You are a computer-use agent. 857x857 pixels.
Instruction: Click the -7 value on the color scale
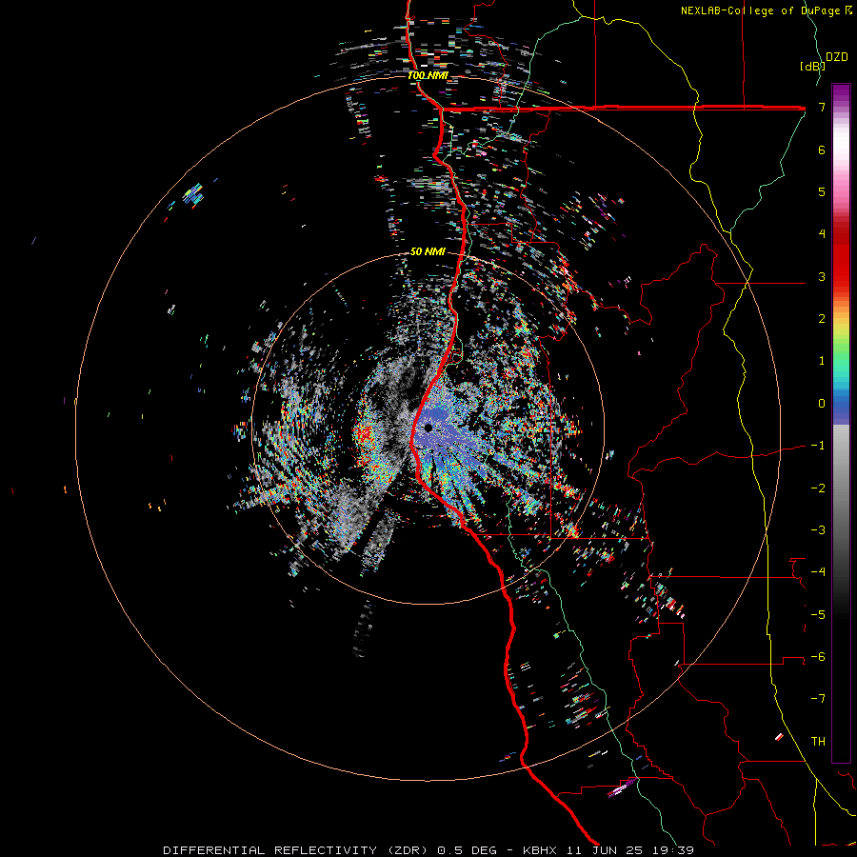(x=818, y=699)
